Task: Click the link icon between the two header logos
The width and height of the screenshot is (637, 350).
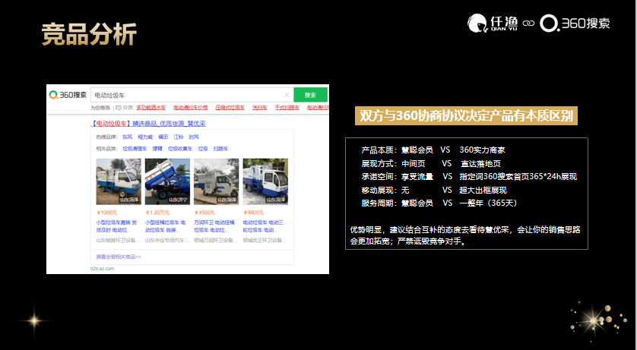Action: coord(528,23)
